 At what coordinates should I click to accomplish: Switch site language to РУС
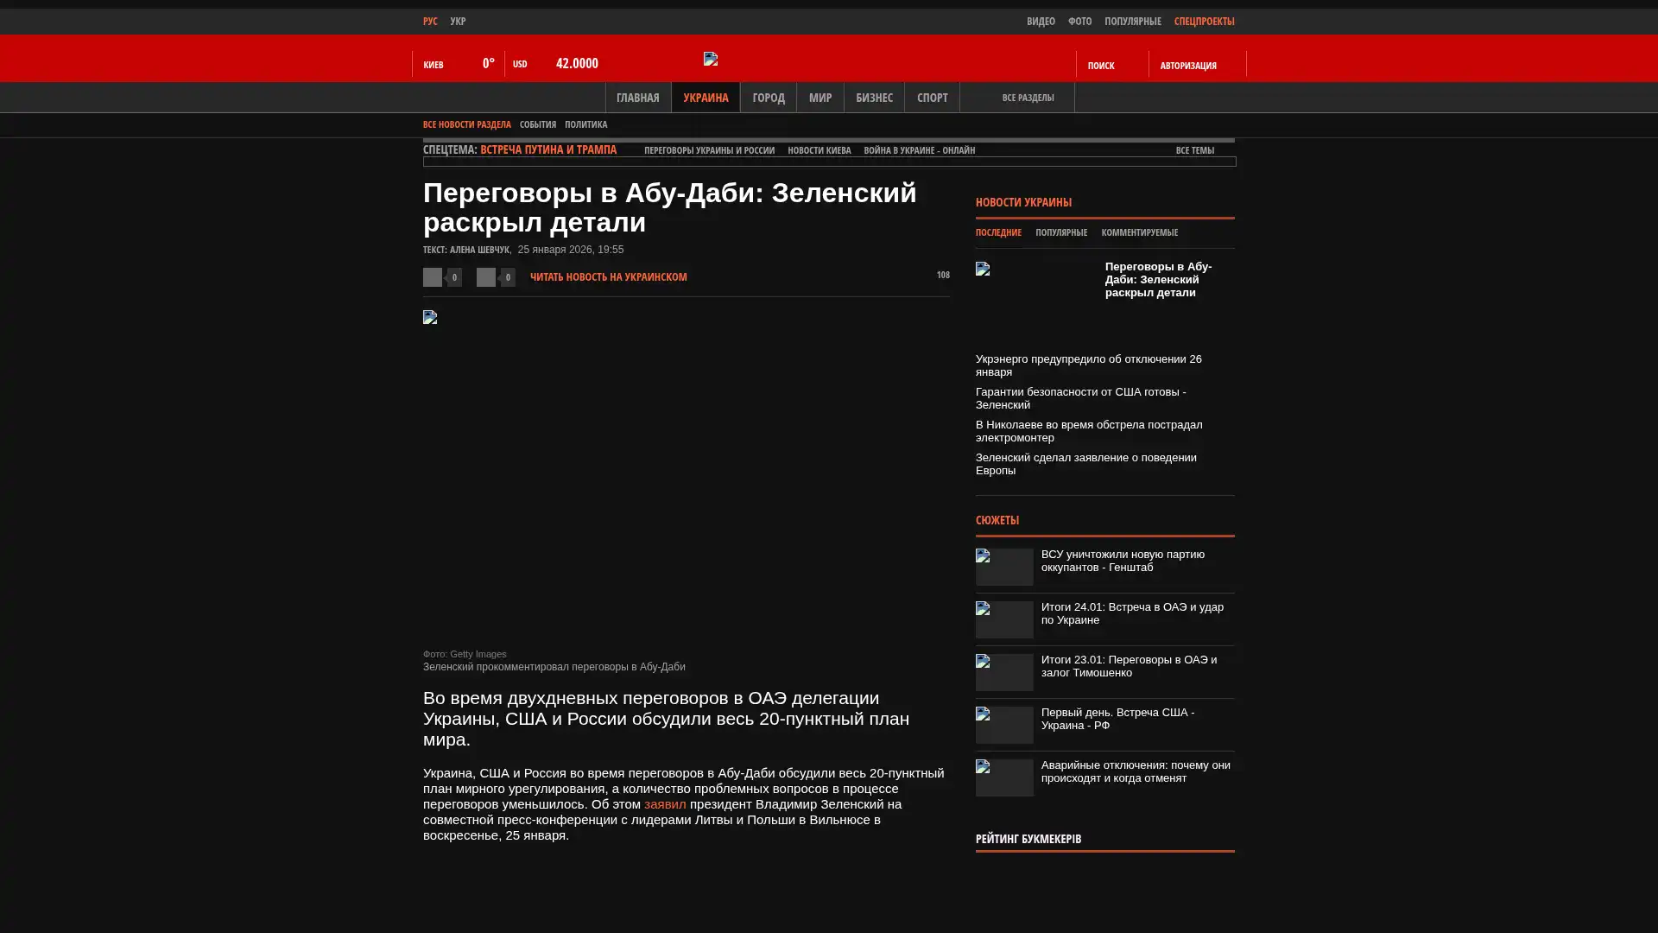(x=430, y=22)
